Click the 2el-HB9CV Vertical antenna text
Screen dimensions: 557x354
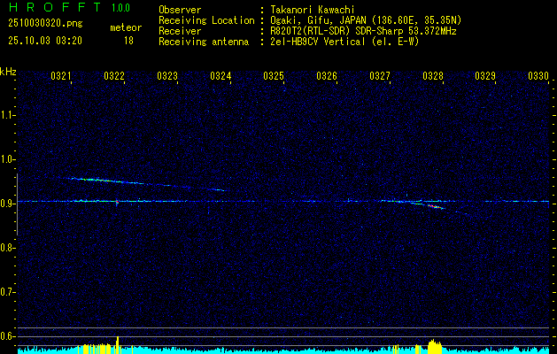point(344,42)
